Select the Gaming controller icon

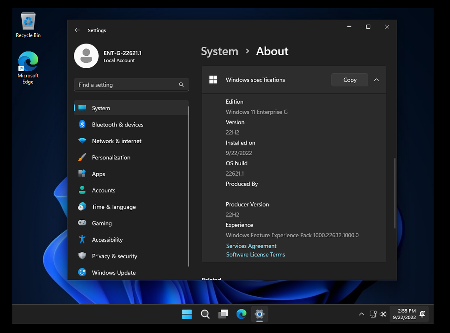coord(82,223)
